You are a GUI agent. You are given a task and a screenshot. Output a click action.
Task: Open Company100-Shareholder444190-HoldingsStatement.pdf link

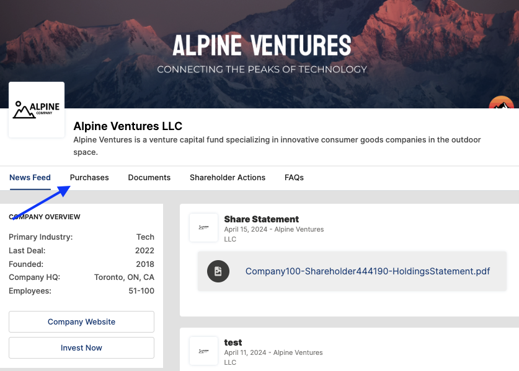point(368,271)
